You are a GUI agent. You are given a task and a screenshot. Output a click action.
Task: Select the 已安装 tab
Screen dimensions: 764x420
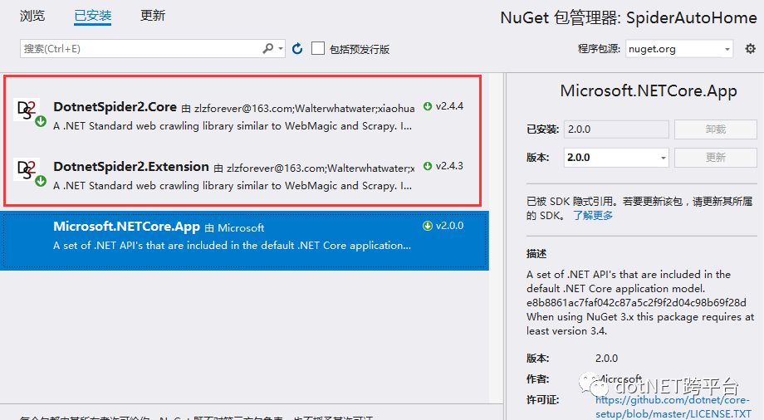(92, 16)
